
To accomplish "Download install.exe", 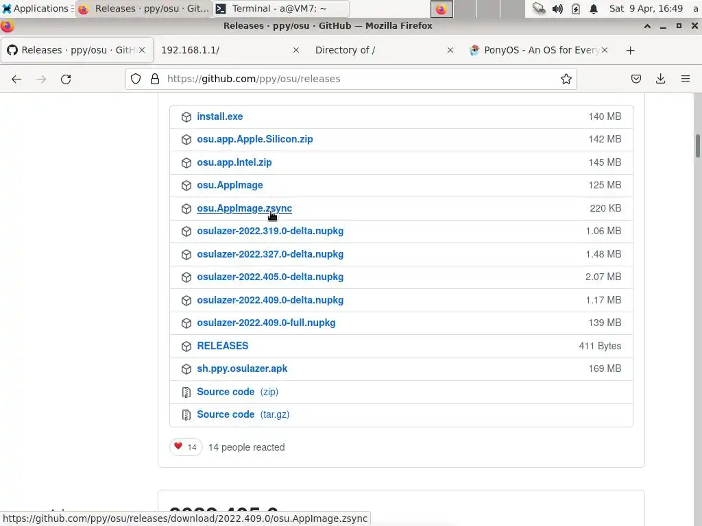I will (220, 116).
